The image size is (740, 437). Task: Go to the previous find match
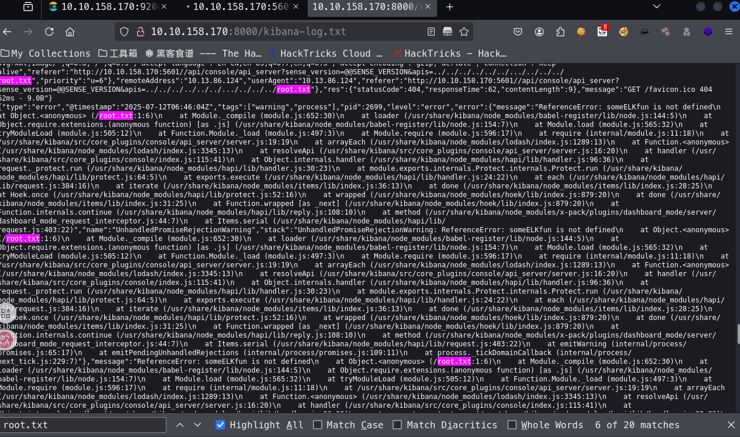coord(180,425)
